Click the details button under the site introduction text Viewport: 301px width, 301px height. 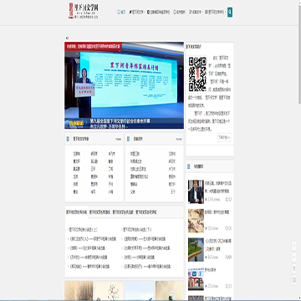224,137
